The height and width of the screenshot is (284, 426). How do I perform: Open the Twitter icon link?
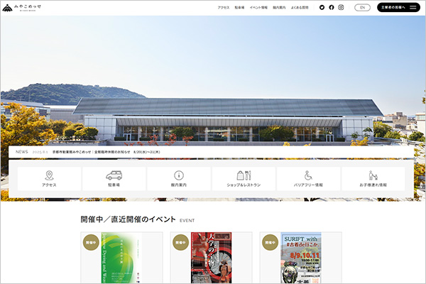tap(322, 8)
